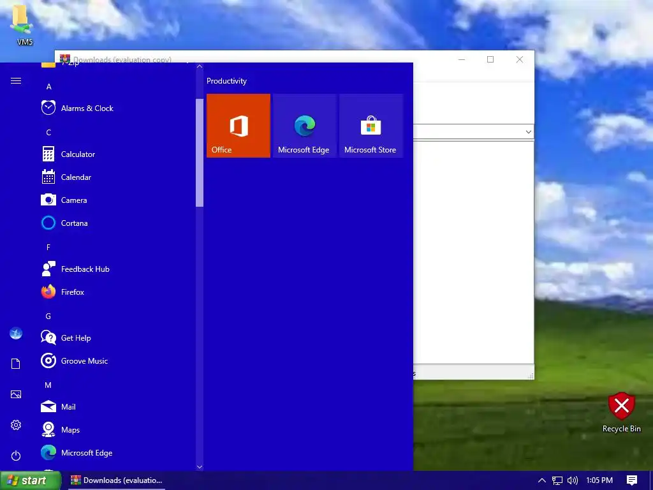Click the Power button in Start menu
The image size is (653, 490).
coord(16,456)
